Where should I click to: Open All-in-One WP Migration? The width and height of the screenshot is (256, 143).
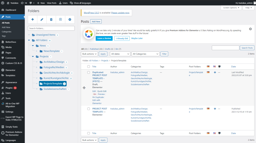[x=12, y=105]
